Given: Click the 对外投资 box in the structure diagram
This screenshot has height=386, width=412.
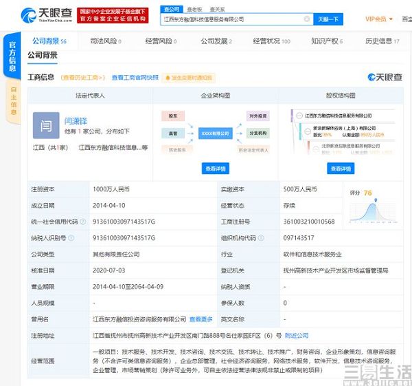Looking at the screenshot, I should [x=257, y=116].
